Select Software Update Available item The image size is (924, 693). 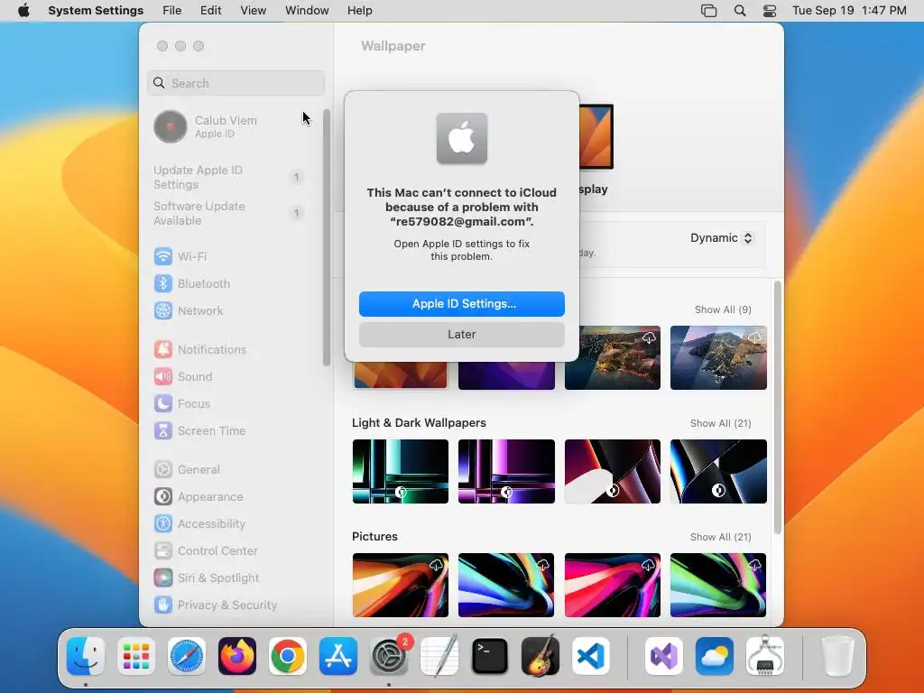pyautogui.click(x=228, y=213)
